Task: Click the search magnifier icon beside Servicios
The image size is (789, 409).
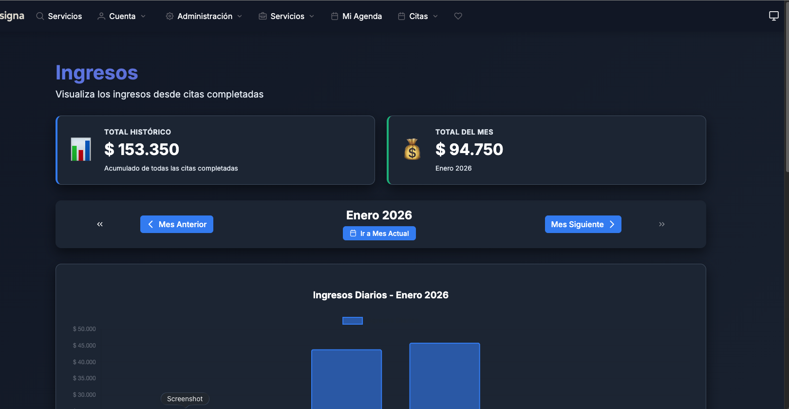Action: 40,16
